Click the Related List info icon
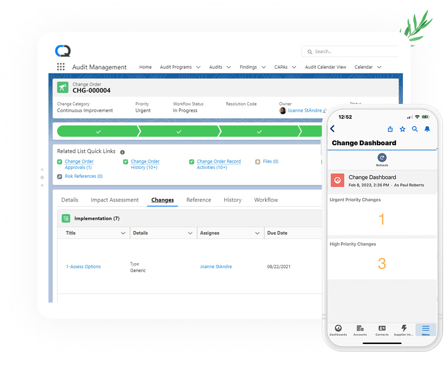 point(122,152)
